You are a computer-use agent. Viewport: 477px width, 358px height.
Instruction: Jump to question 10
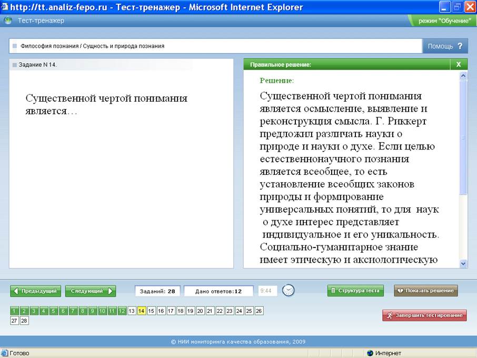[102, 311]
